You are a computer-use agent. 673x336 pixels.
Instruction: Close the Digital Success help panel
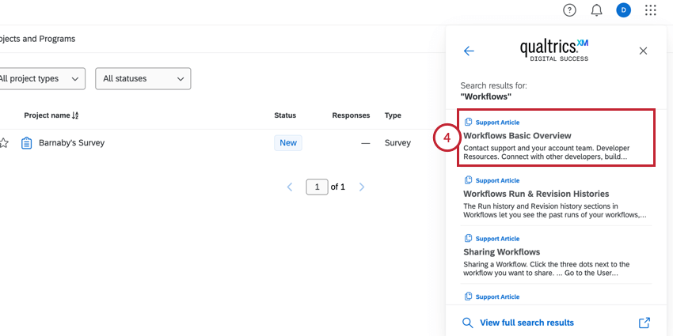643,51
